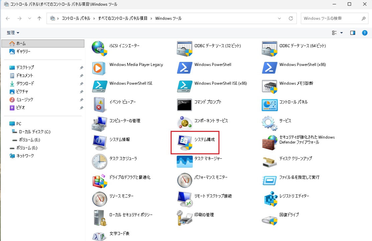This screenshot has width=372, height=241.
Task: Open the 印刷の管理 icon
Action: tap(184, 218)
